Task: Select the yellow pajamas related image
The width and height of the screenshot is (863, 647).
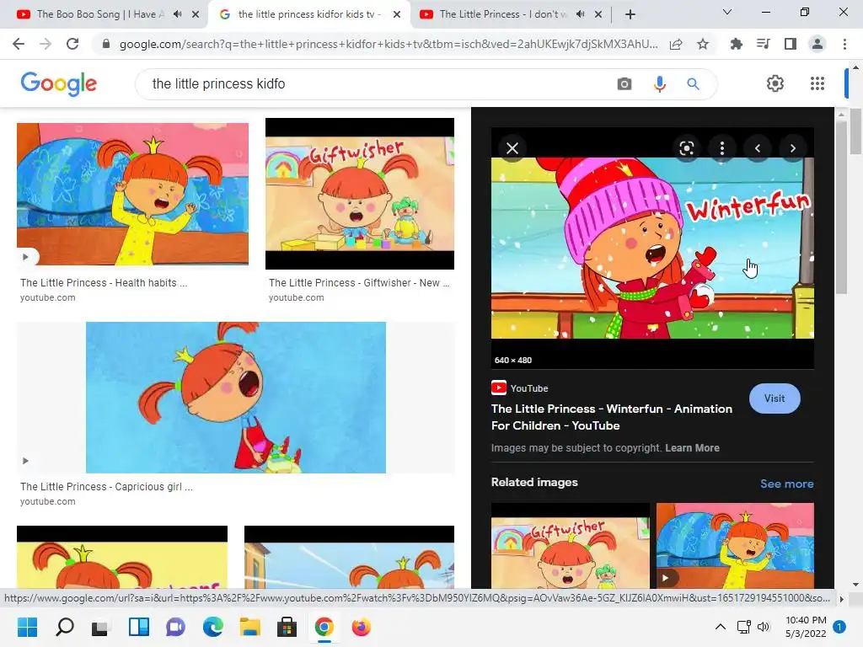Action: coord(735,546)
